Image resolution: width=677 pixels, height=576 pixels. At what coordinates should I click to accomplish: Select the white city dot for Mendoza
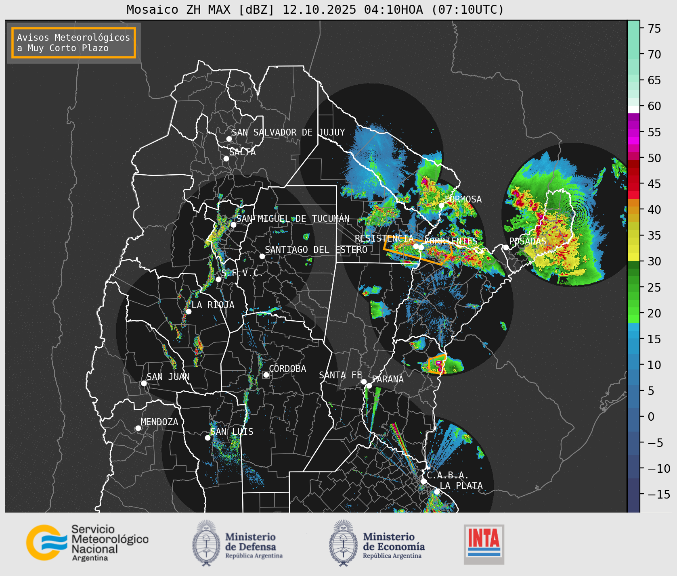[x=138, y=428]
